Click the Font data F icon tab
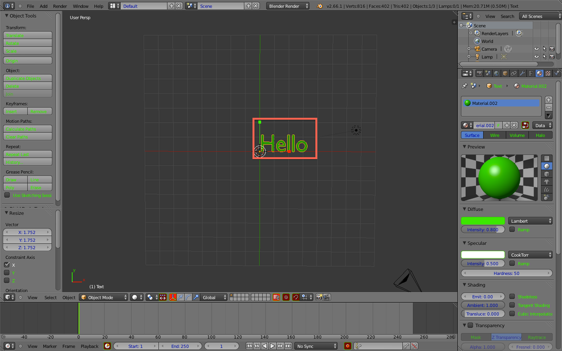The height and width of the screenshot is (351, 562). (531, 73)
